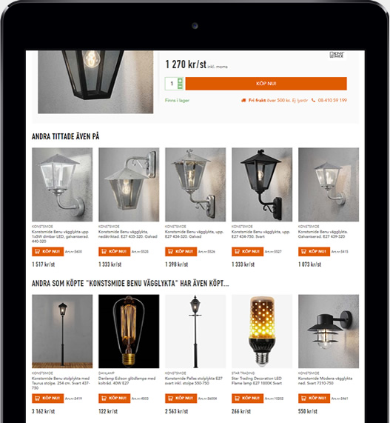The image size is (390, 423).
Task: Buy the Konstsmide Modena vägglykta
Action: pyautogui.click(x=314, y=398)
